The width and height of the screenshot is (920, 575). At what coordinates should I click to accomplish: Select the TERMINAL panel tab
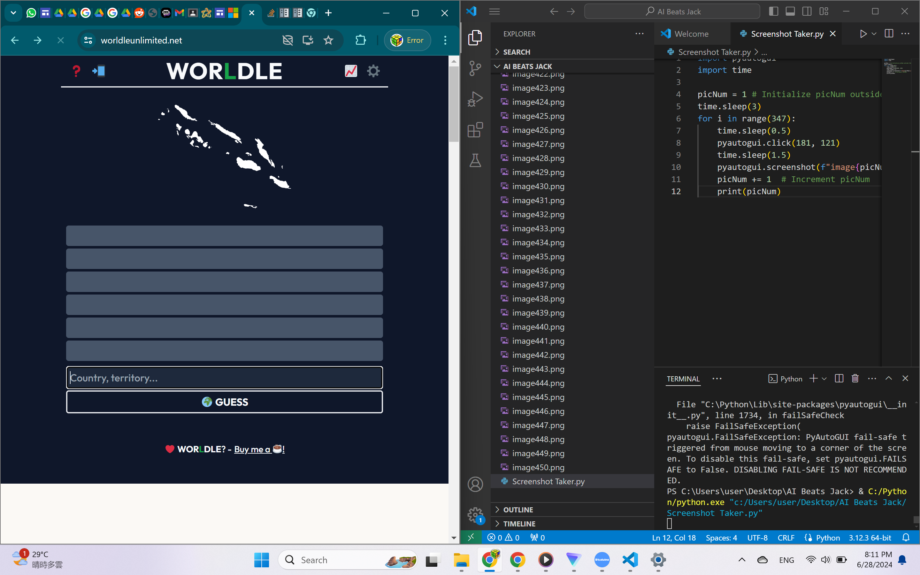[x=683, y=379]
